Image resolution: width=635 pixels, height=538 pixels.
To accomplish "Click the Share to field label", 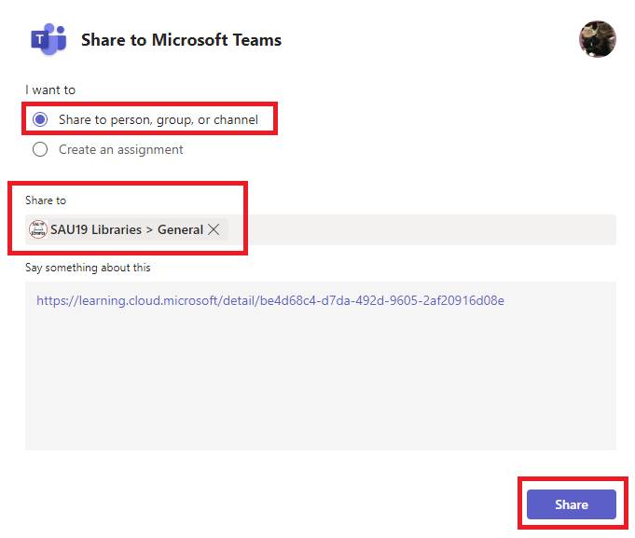I will [46, 200].
